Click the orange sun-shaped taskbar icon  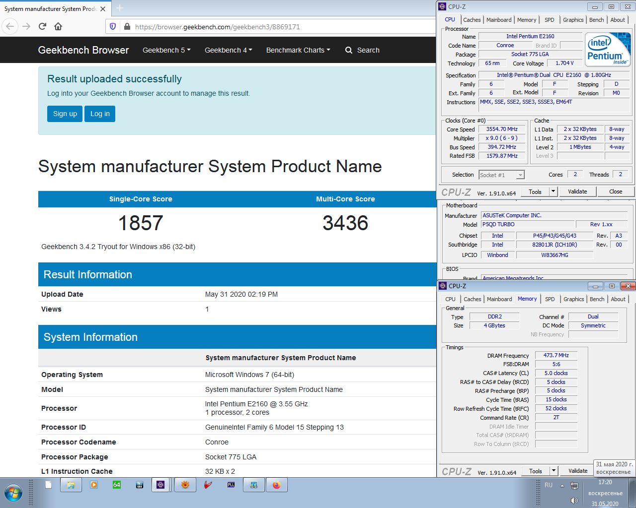click(185, 485)
